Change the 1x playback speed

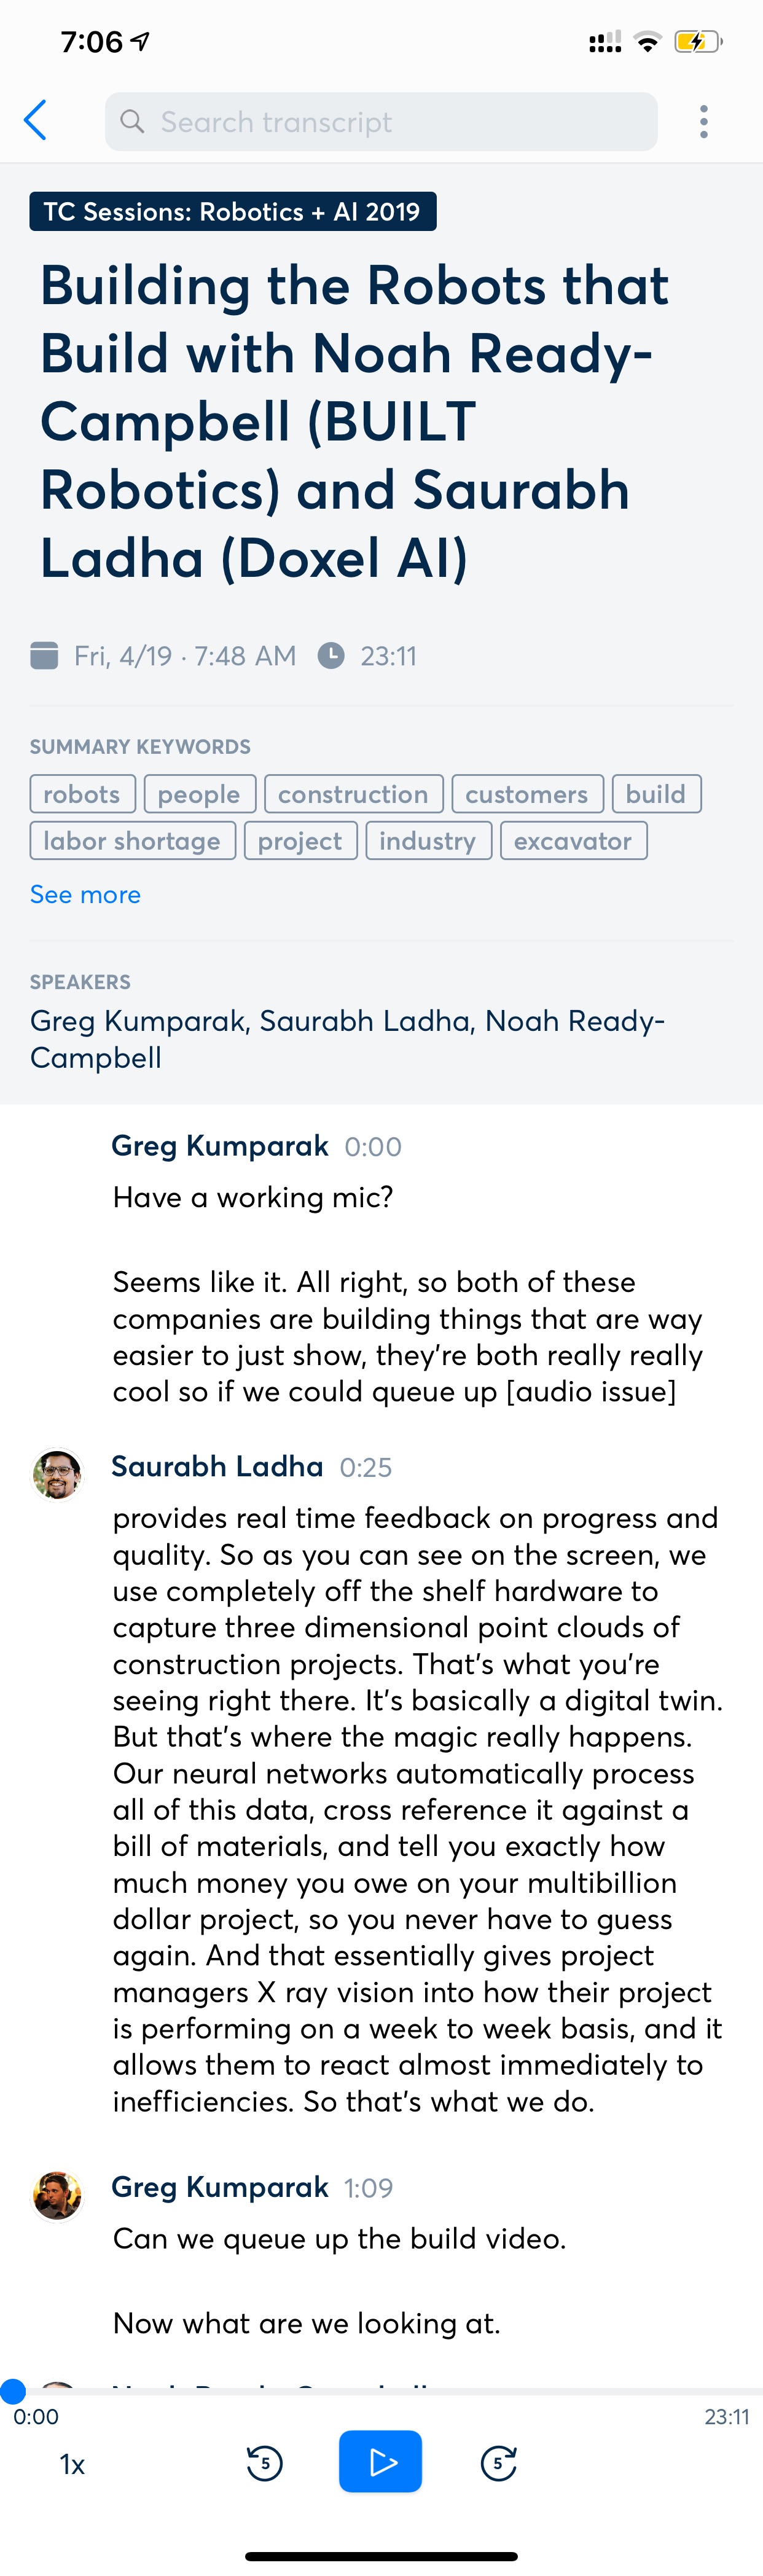click(x=72, y=2464)
